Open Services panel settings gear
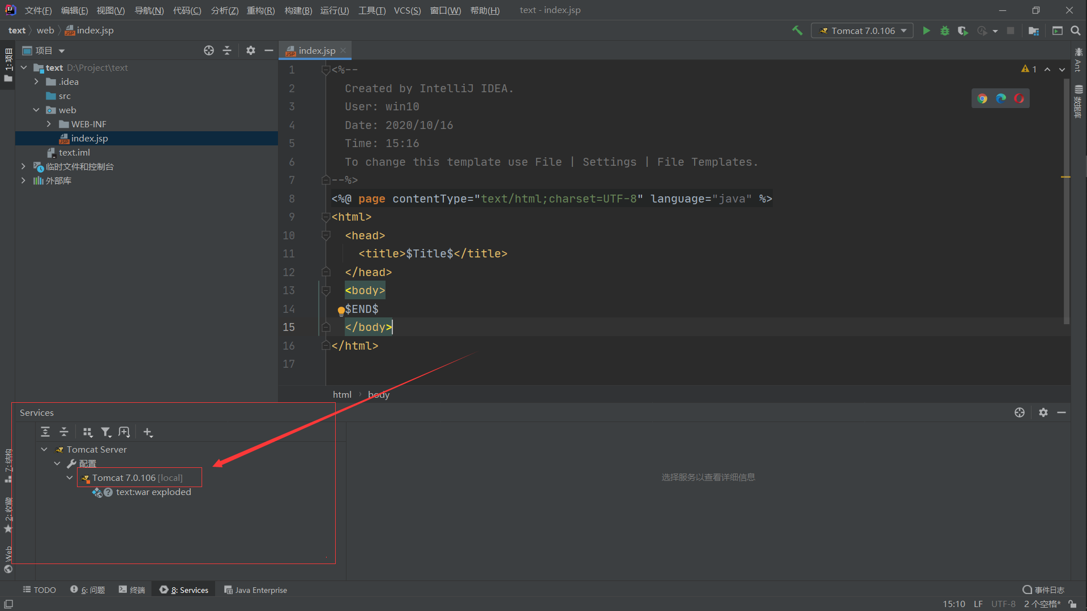 point(1043,412)
